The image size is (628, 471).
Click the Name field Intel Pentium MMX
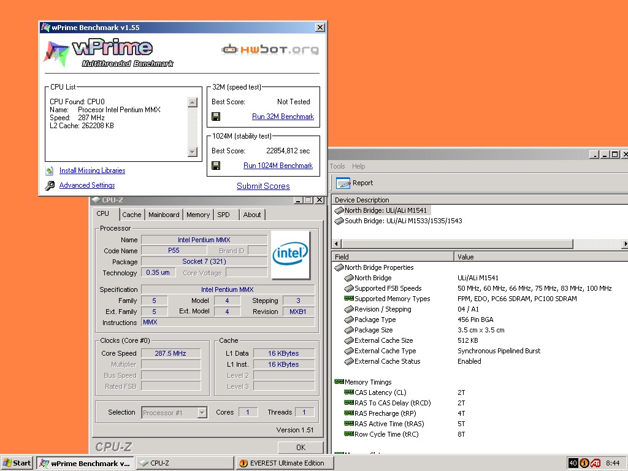point(204,240)
